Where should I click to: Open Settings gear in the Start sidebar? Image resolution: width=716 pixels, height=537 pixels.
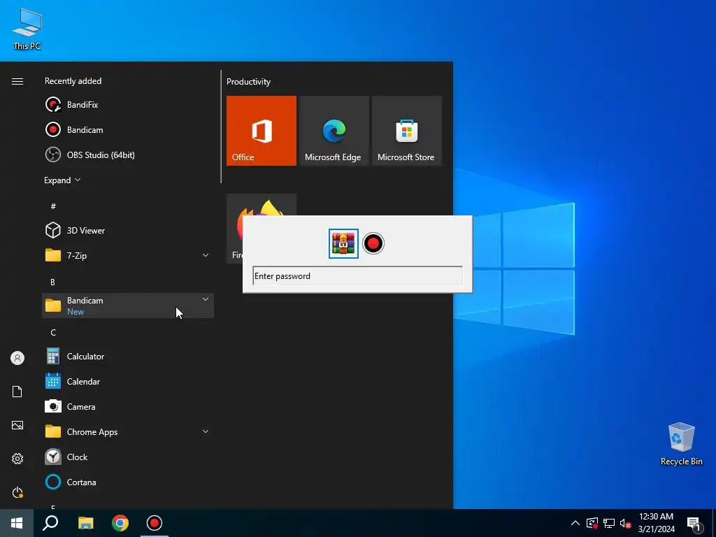(x=17, y=459)
